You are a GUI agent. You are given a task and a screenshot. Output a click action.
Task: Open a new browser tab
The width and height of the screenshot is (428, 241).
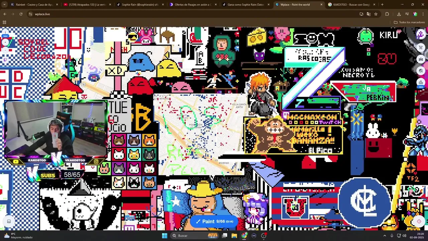pos(382,5)
